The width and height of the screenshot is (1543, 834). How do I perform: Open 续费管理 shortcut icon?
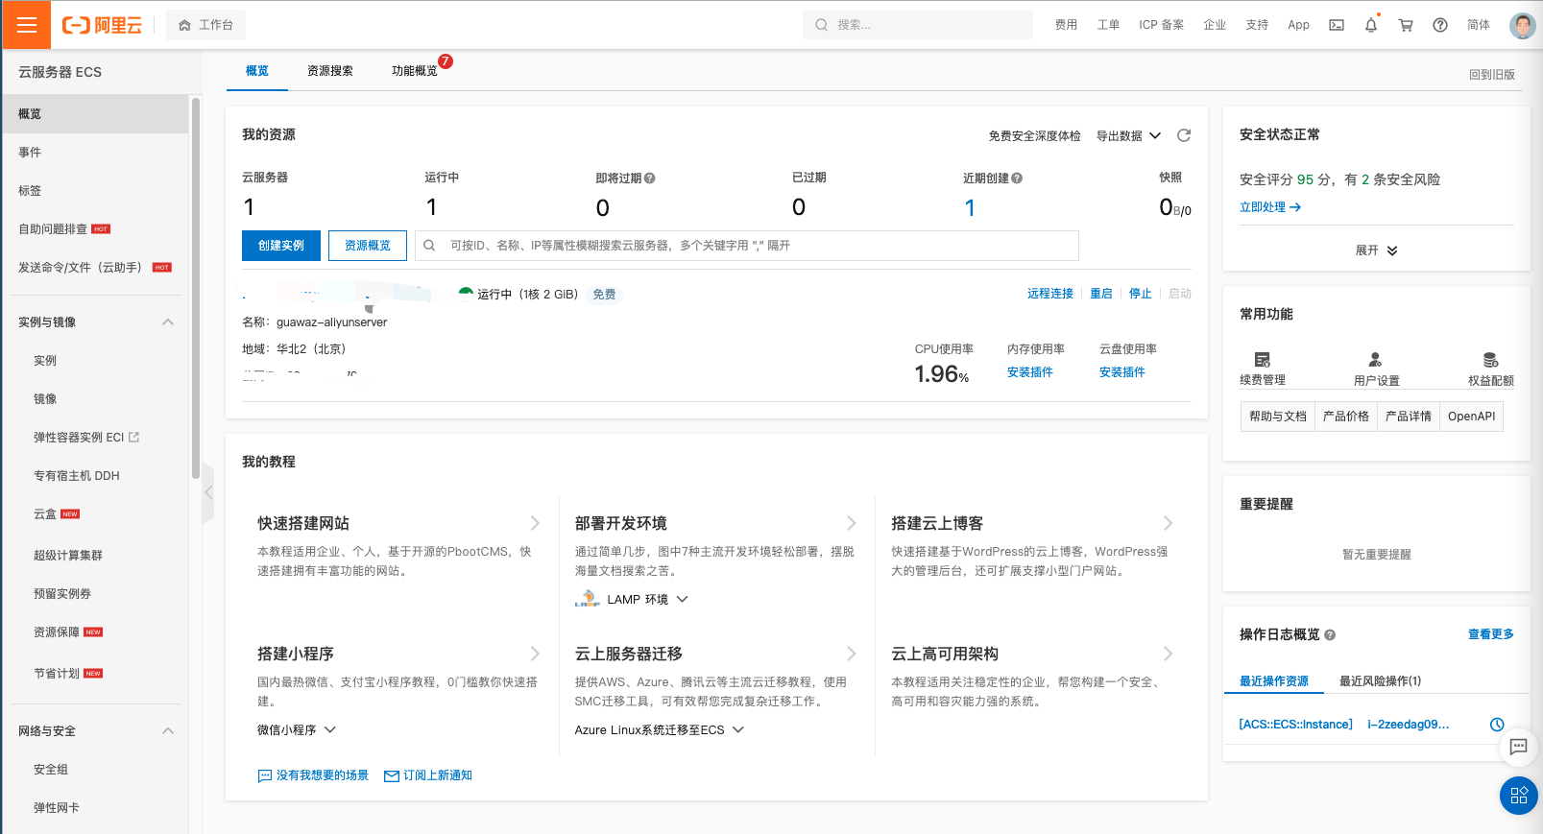pyautogui.click(x=1263, y=360)
